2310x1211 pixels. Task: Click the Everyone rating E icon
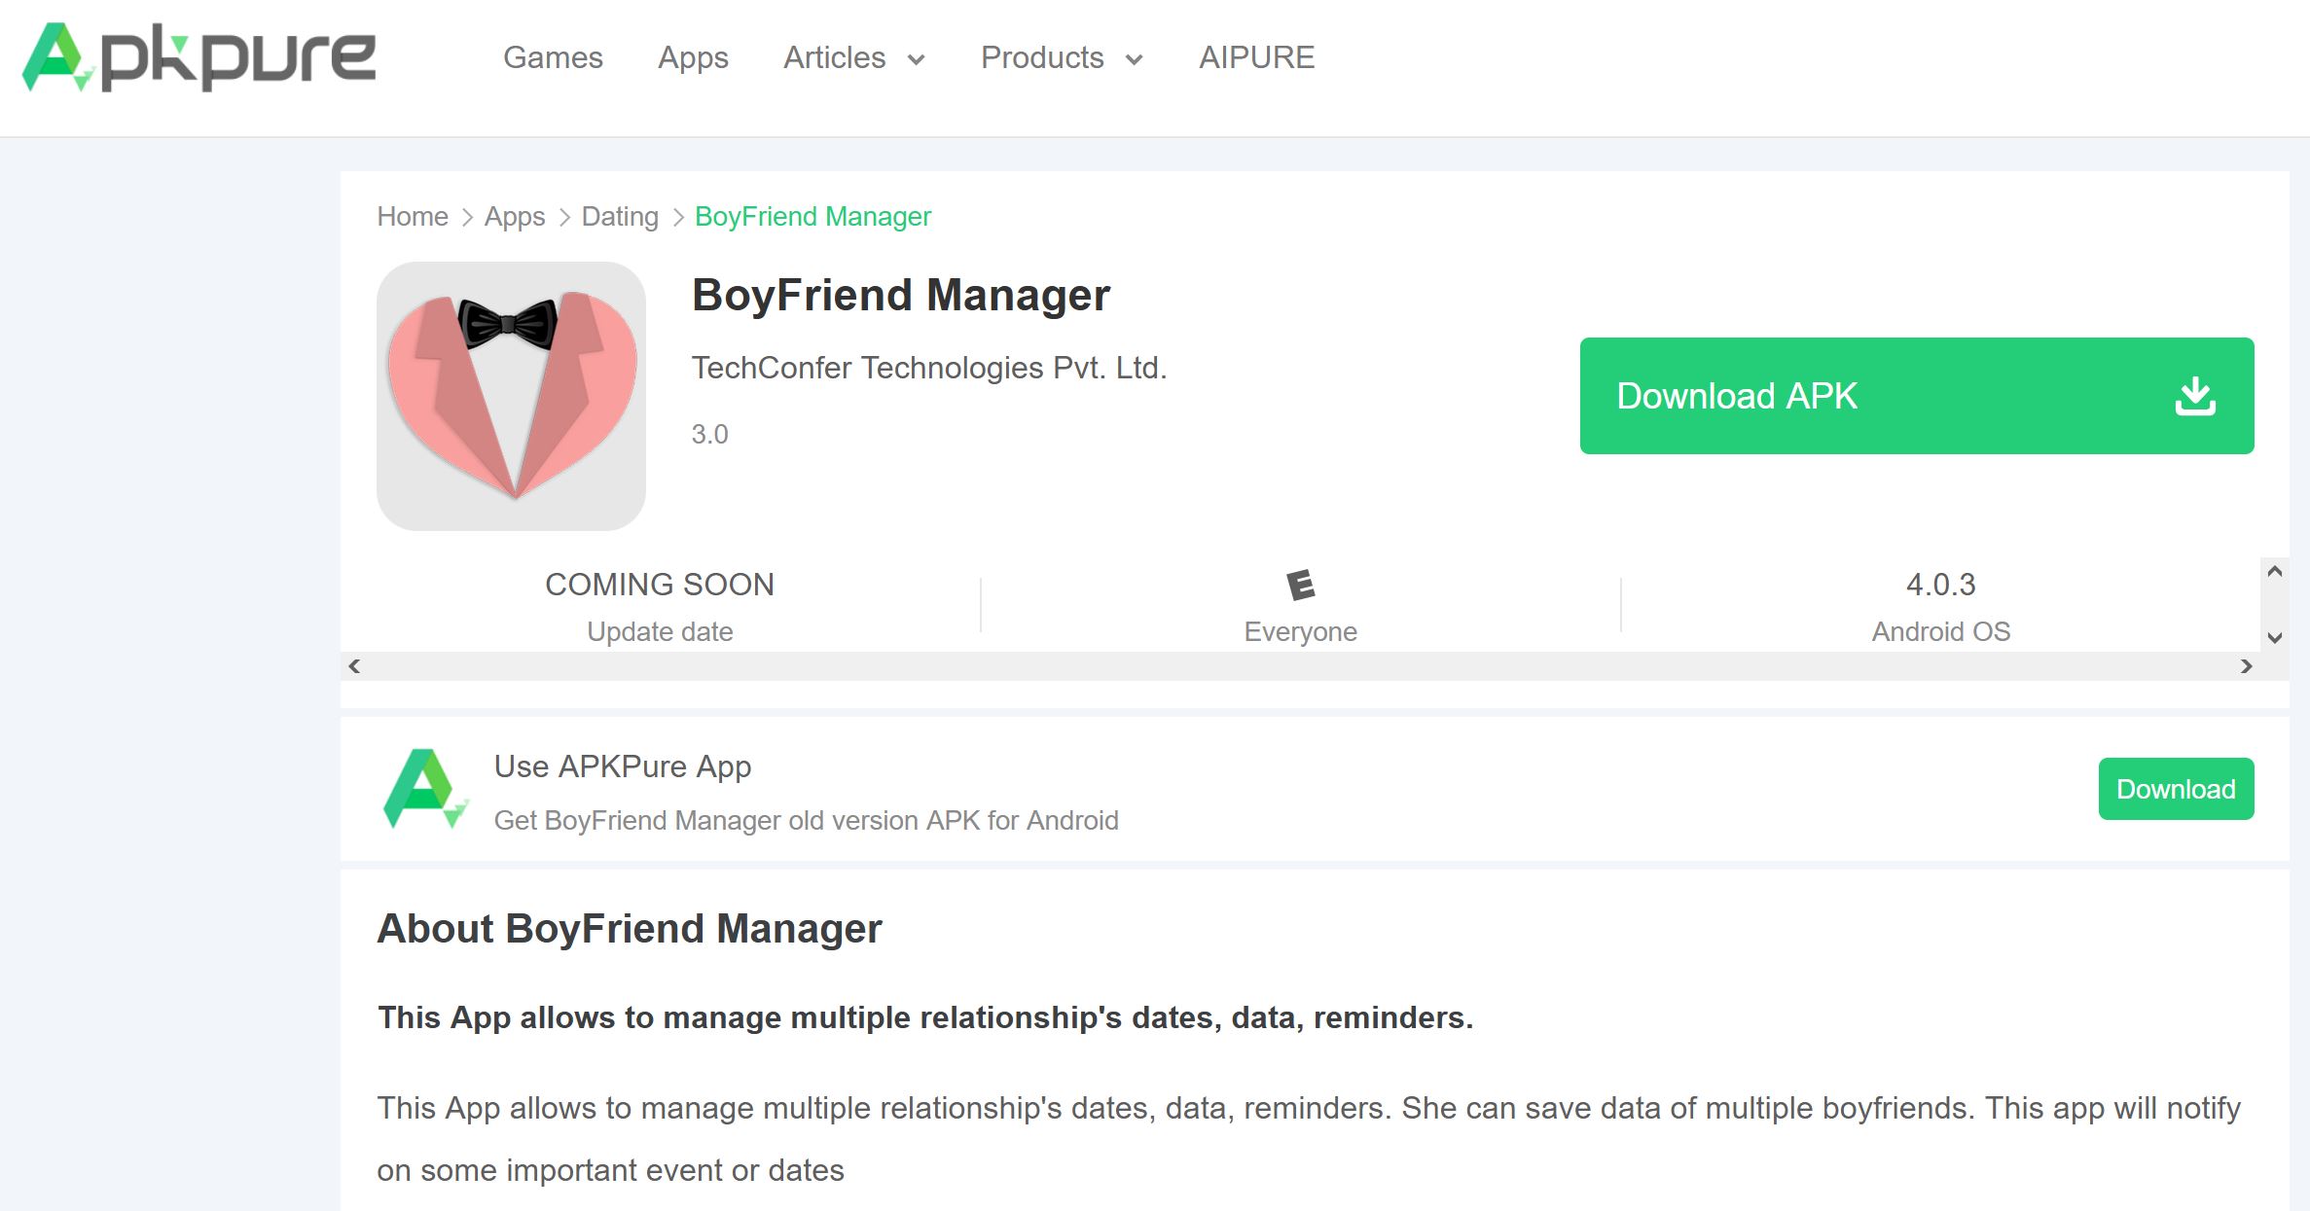pyautogui.click(x=1300, y=585)
